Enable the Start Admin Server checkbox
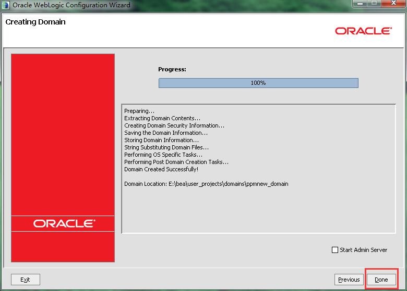This screenshot has height=291, width=407. pyautogui.click(x=335, y=250)
